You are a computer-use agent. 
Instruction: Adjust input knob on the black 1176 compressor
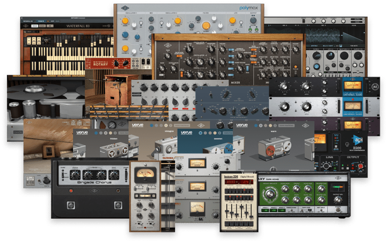284,87
